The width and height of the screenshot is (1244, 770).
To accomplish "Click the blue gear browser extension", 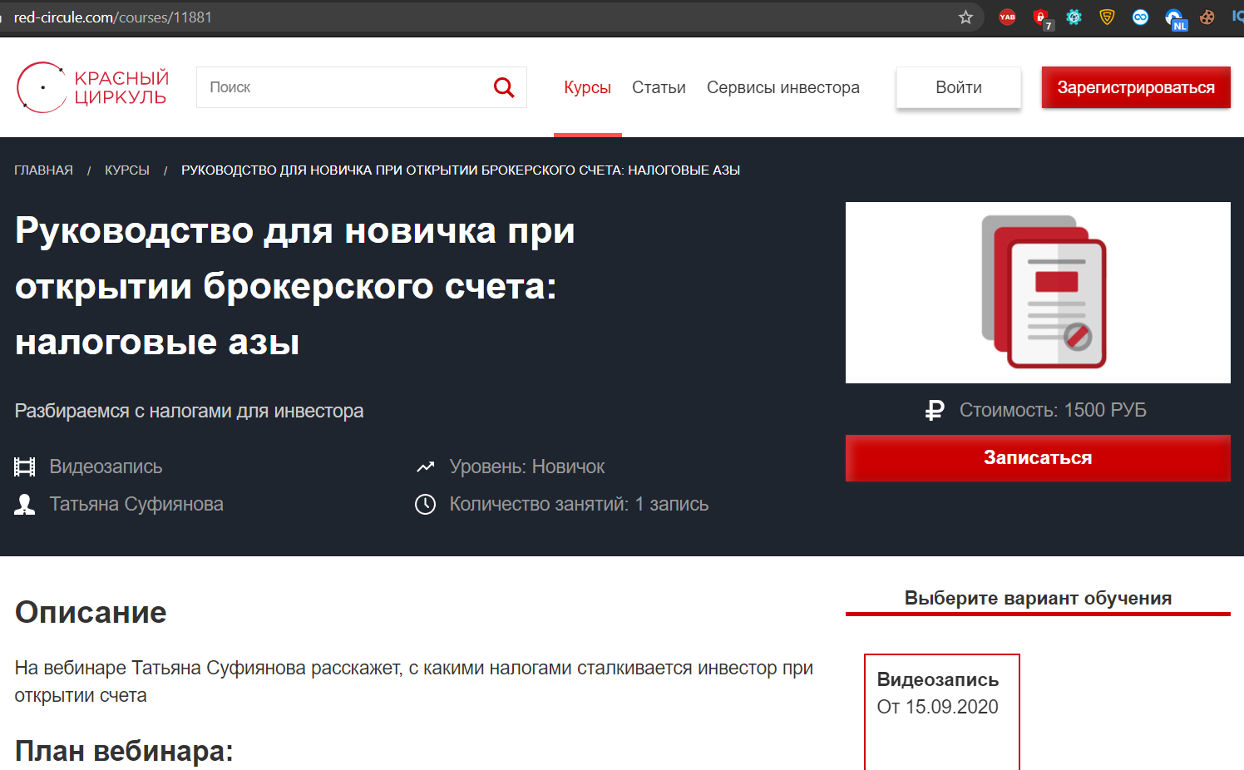I will click(x=1074, y=17).
